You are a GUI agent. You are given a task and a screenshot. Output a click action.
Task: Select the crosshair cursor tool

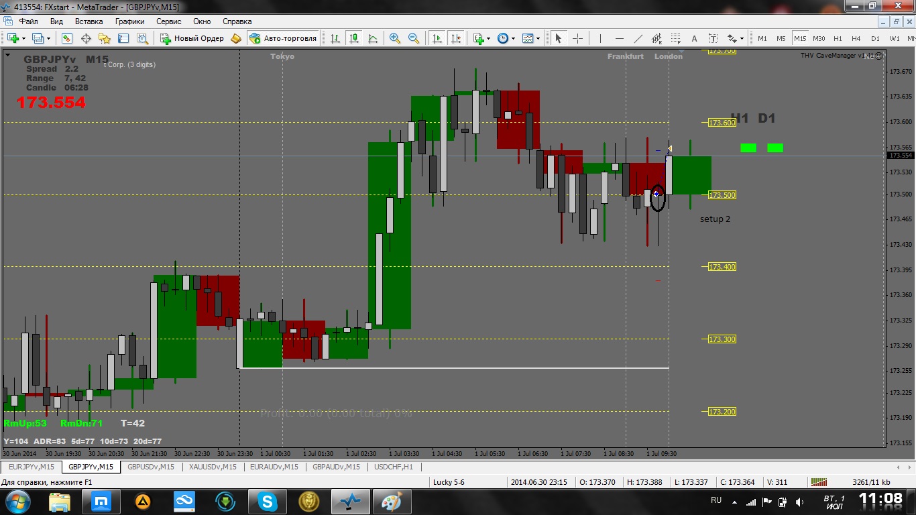[x=577, y=38]
